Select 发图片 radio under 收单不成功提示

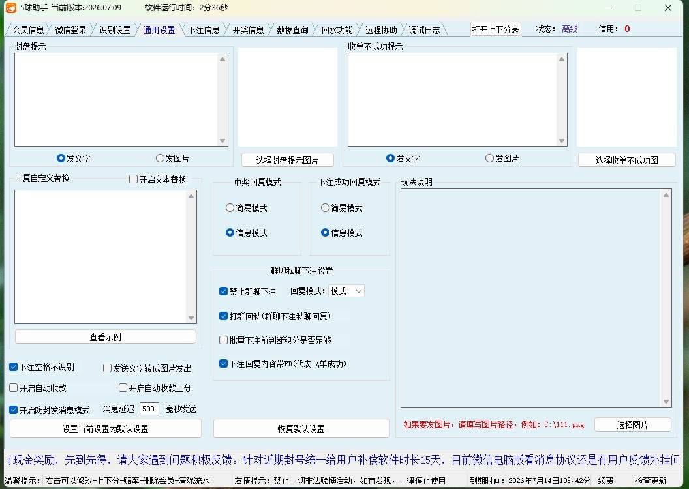click(x=502, y=158)
